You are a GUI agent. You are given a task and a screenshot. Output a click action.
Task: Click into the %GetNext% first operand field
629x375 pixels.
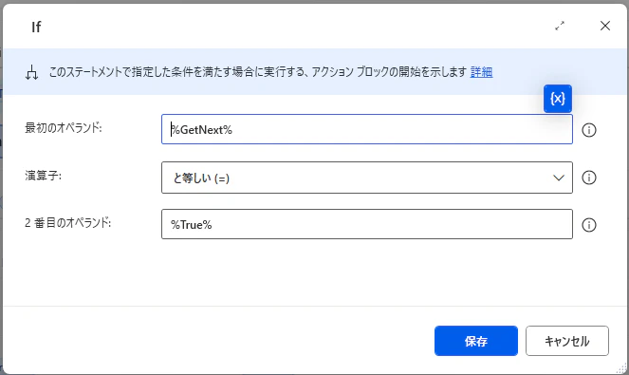point(366,129)
